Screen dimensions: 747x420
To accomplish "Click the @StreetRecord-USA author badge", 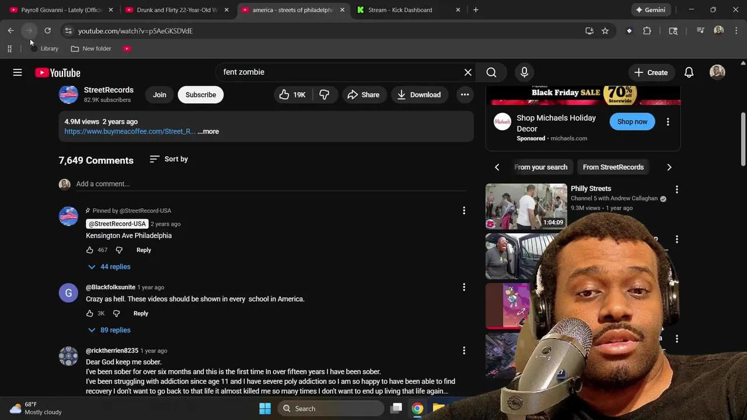I will [117, 224].
